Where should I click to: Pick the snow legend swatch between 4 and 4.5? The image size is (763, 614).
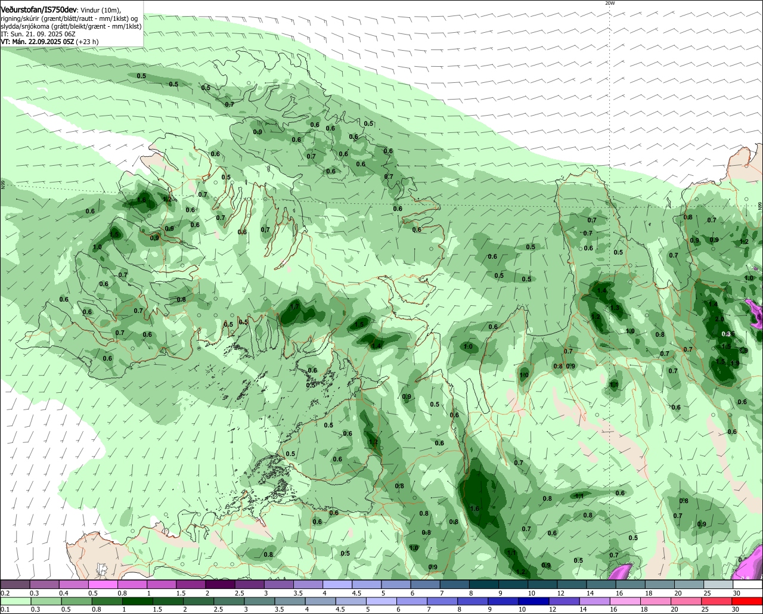(337, 584)
